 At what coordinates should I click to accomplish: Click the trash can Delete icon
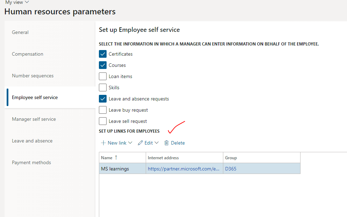[x=167, y=143]
